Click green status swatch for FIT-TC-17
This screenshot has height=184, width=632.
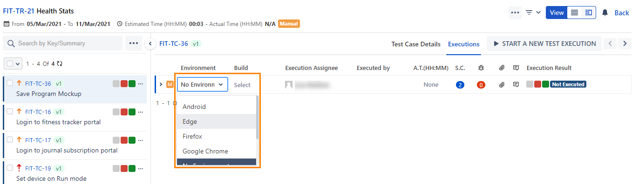tap(132, 140)
